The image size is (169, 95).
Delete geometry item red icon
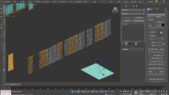(151, 17)
